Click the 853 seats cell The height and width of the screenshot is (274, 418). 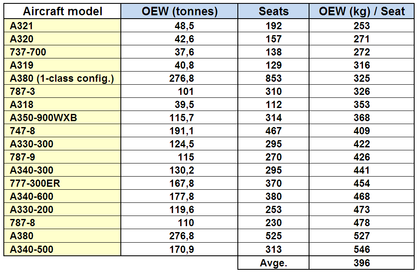pyautogui.click(x=273, y=78)
